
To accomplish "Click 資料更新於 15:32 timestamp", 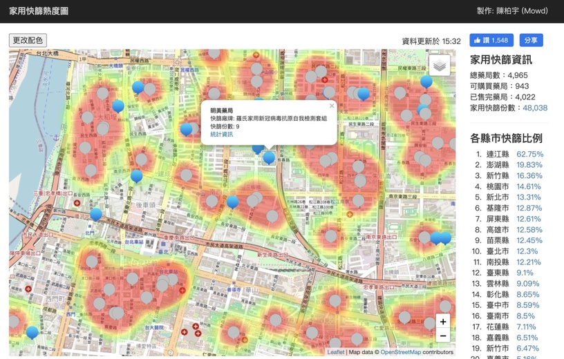I will click(431, 41).
